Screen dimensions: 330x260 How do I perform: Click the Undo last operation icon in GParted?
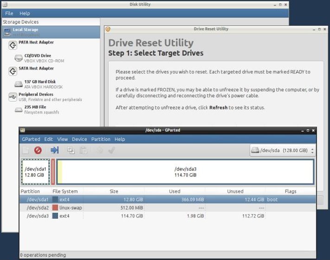pyautogui.click(x=99, y=150)
